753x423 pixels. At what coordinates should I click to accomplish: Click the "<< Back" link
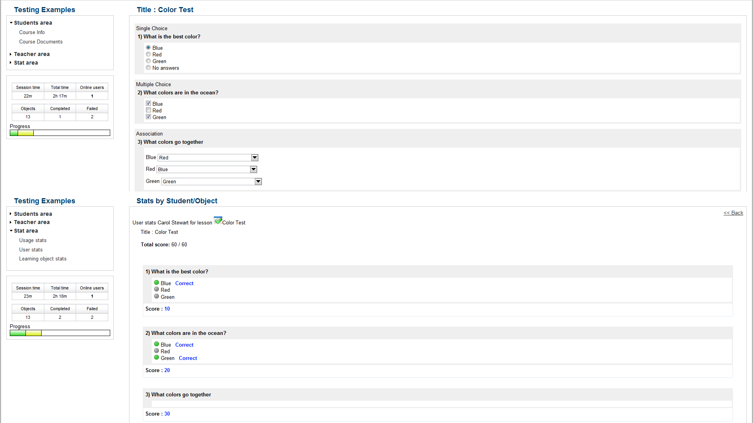coord(733,213)
